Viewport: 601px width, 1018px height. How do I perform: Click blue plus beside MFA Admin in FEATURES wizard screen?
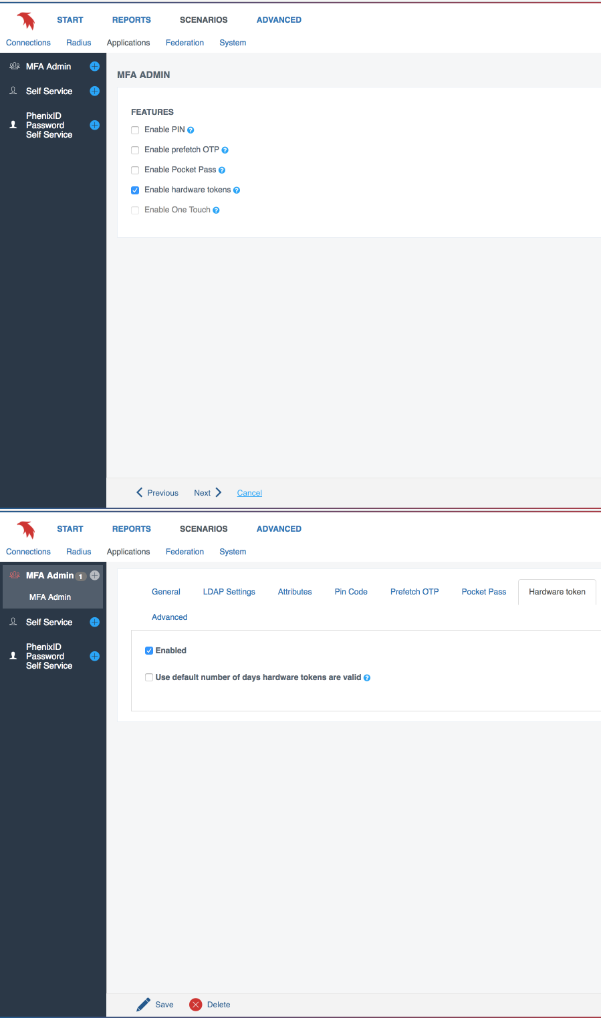(95, 66)
